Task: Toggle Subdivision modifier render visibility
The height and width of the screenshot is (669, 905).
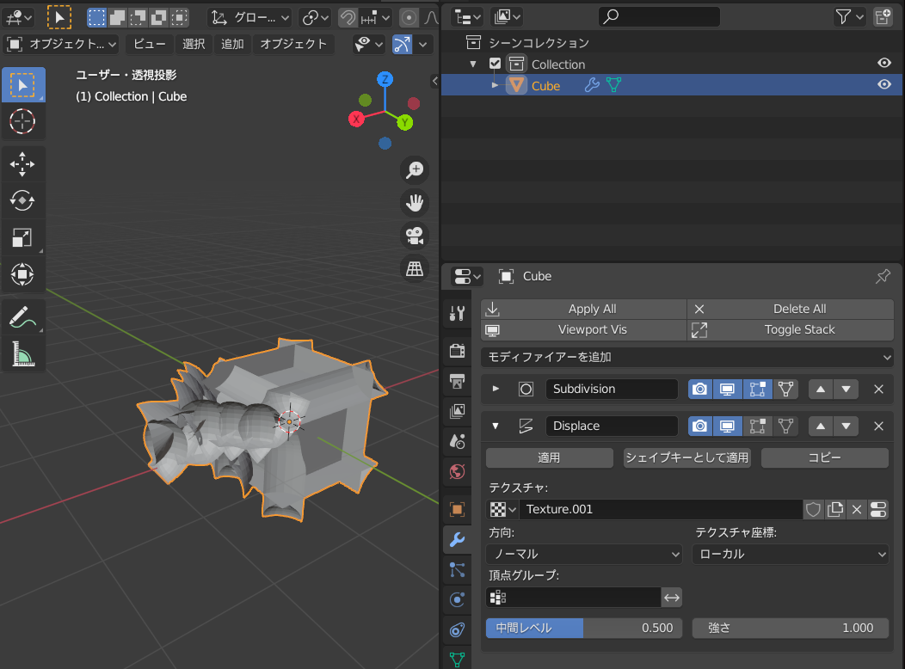Action: pos(700,390)
